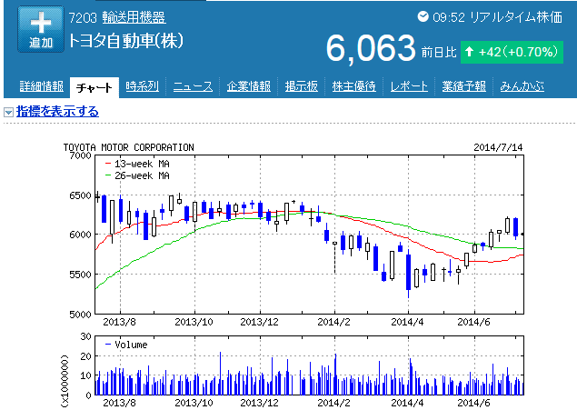Screen dimensions: 577x410
Task: Click the リアルタイム株価 label
Action: pos(516,17)
